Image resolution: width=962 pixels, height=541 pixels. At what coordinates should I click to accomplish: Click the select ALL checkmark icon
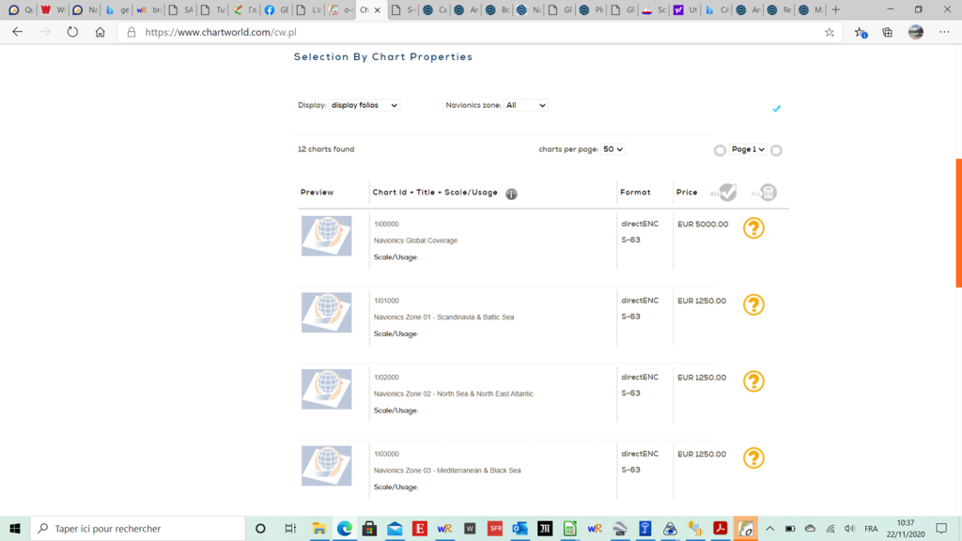pyautogui.click(x=726, y=192)
